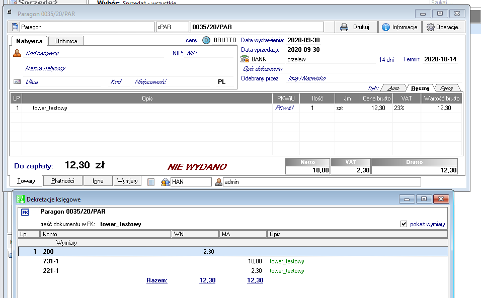The height and width of the screenshot is (298, 481).
Task: Open the Płatności tab
Action: 62,181
